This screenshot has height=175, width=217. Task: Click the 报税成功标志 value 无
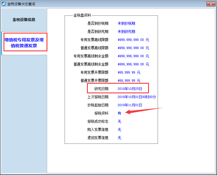coord(119,122)
